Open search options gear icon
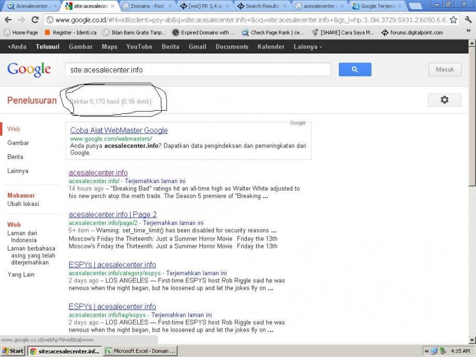This screenshot has height=357, width=476. (444, 100)
